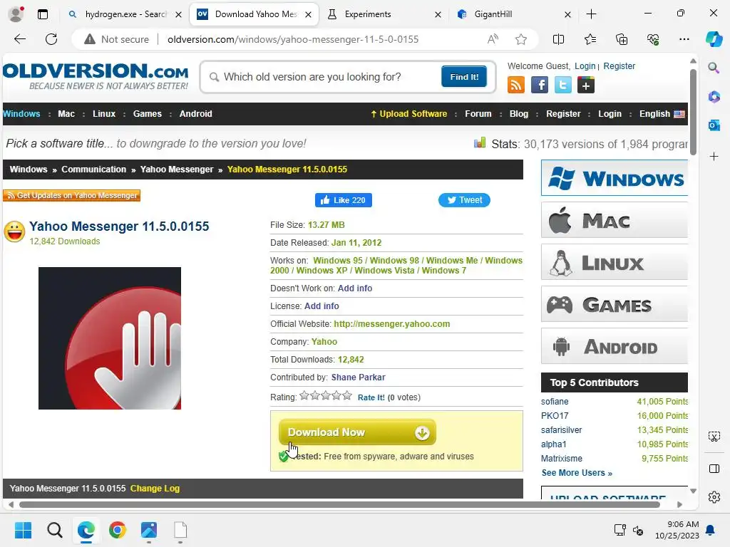The width and height of the screenshot is (730, 547).
Task: Open sidebar settings gear icon
Action: (714, 497)
